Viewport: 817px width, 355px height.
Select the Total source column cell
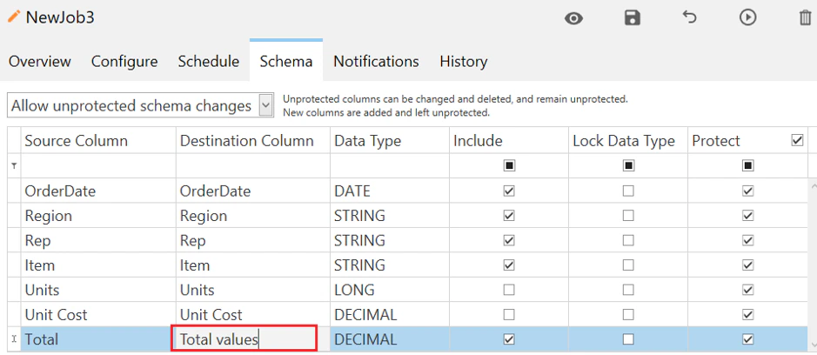click(98, 339)
